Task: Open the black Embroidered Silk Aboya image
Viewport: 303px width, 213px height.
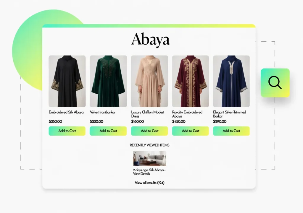Action: (67, 81)
